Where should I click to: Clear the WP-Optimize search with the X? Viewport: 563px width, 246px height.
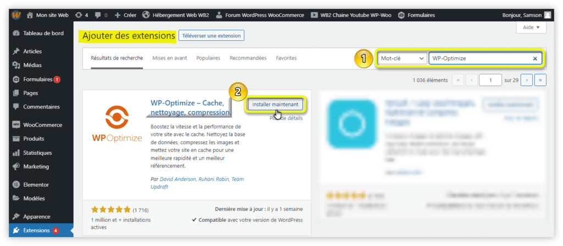click(x=535, y=58)
